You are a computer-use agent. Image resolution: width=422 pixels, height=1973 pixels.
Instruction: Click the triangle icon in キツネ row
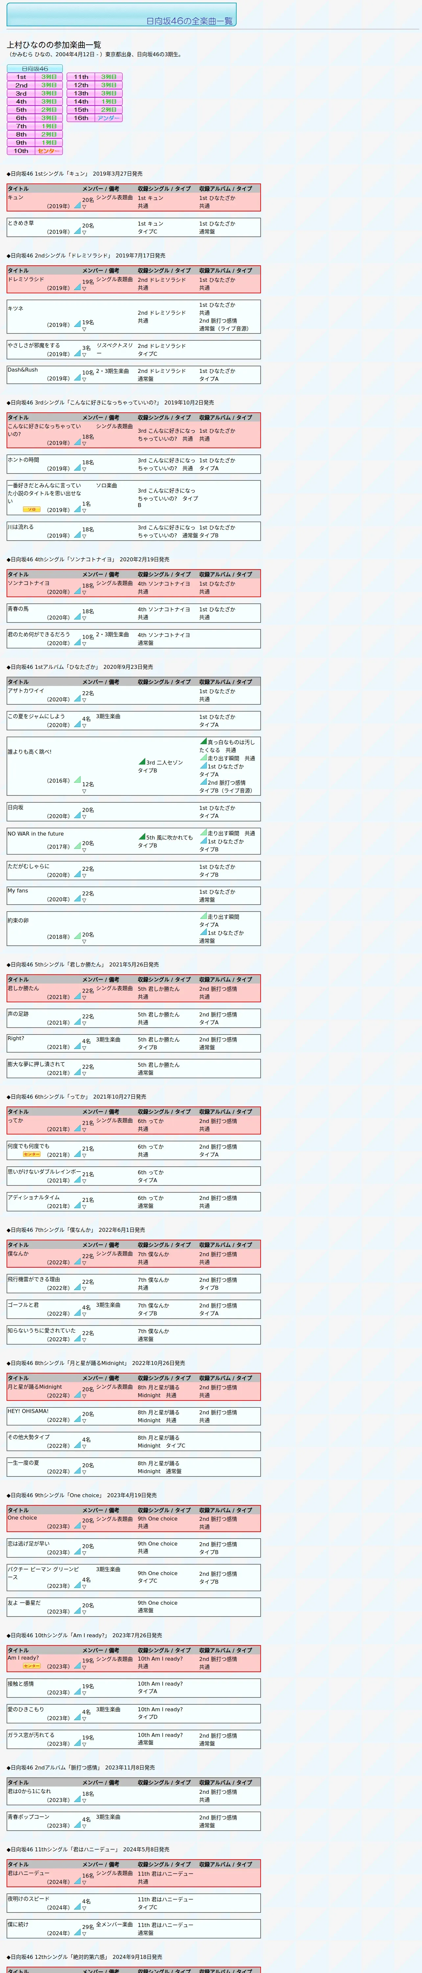(77, 324)
